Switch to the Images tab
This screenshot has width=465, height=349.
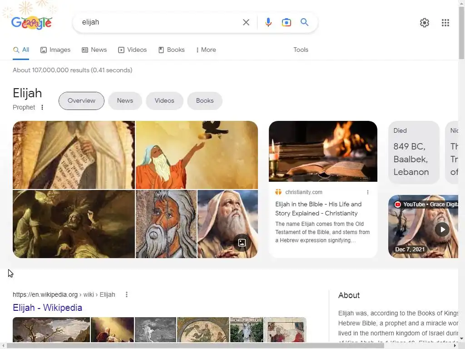click(x=55, y=50)
